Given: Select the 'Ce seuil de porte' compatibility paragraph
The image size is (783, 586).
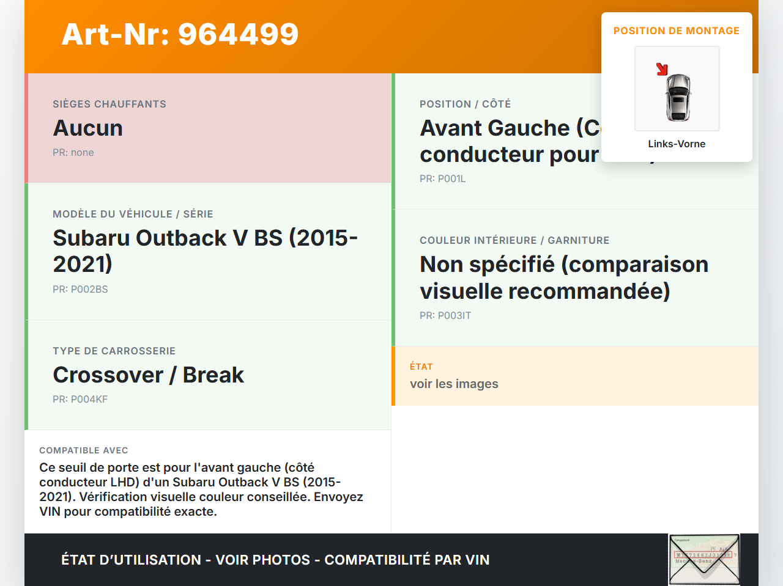Looking at the screenshot, I should click(x=201, y=489).
